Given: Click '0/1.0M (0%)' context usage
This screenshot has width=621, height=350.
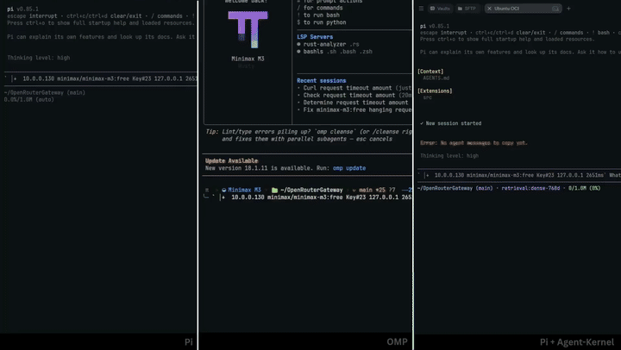Looking at the screenshot, I should click(x=584, y=189).
